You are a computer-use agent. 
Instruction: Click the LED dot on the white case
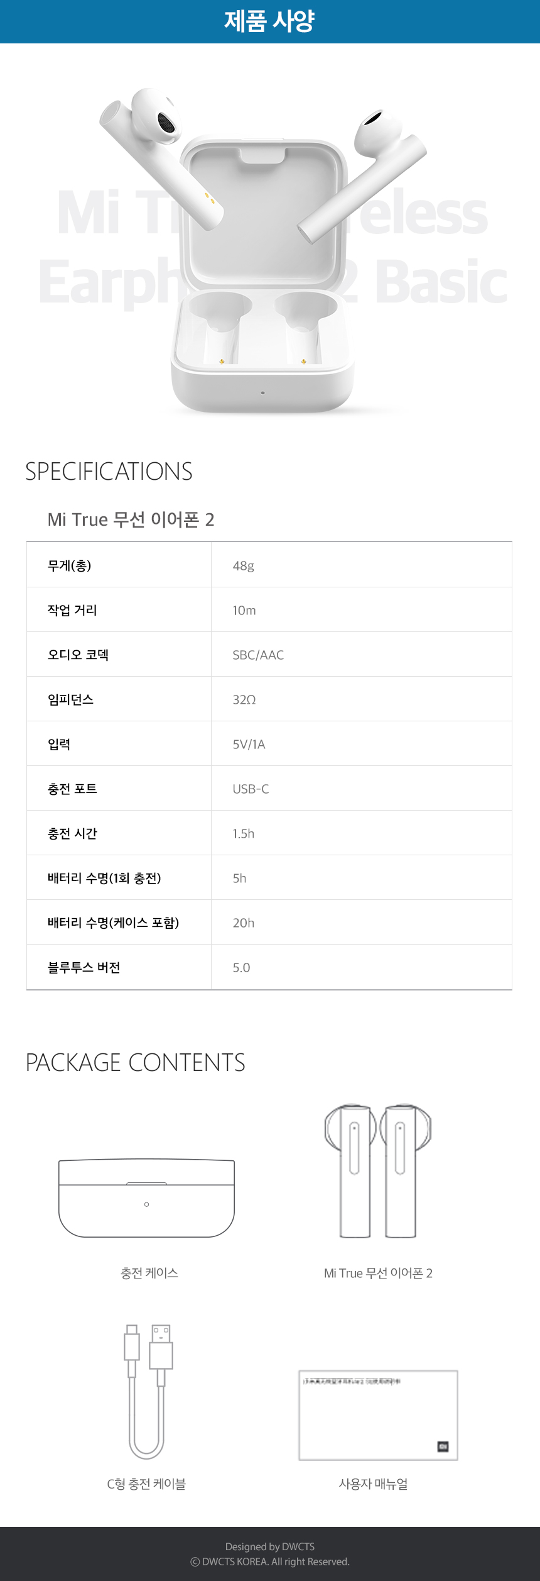pyautogui.click(x=262, y=393)
